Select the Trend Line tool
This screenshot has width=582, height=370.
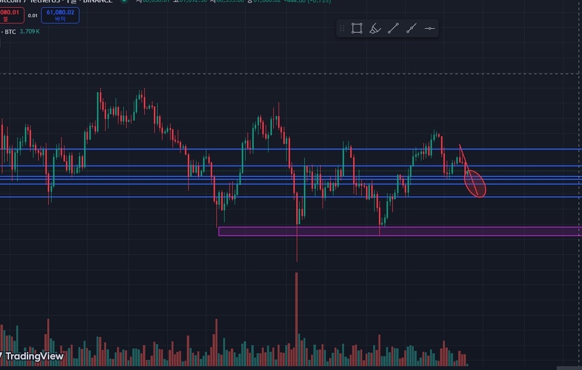click(x=393, y=29)
